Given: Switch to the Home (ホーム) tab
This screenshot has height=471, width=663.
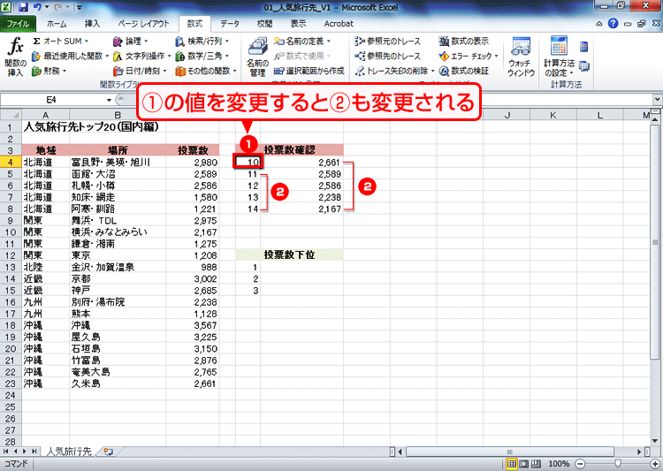Looking at the screenshot, I should coord(57,24).
